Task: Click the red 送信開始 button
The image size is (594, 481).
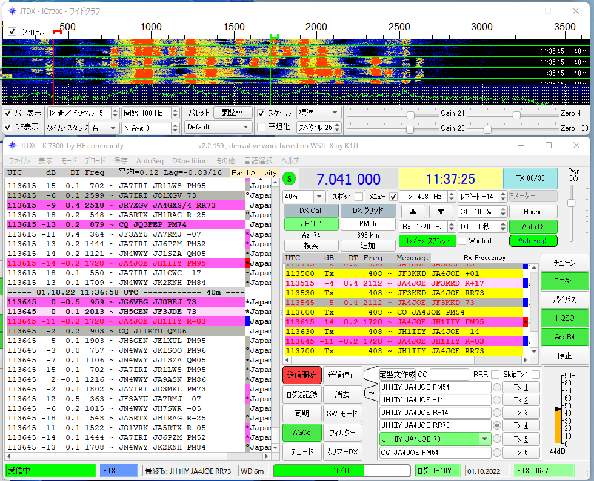Action: [x=302, y=375]
